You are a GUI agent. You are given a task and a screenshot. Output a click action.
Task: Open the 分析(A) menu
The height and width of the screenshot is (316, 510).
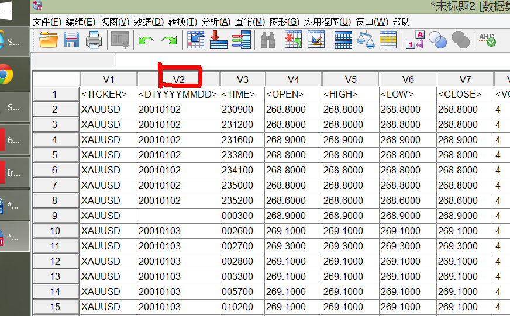click(216, 22)
